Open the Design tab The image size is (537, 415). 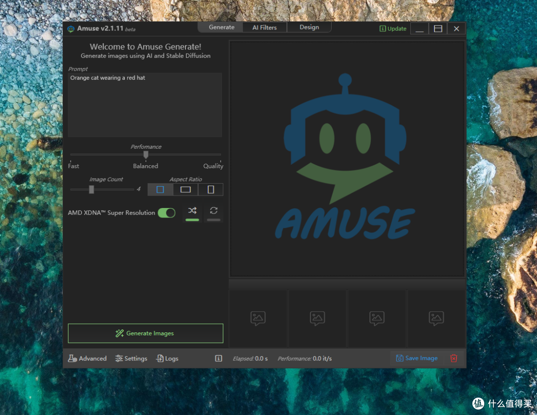309,27
